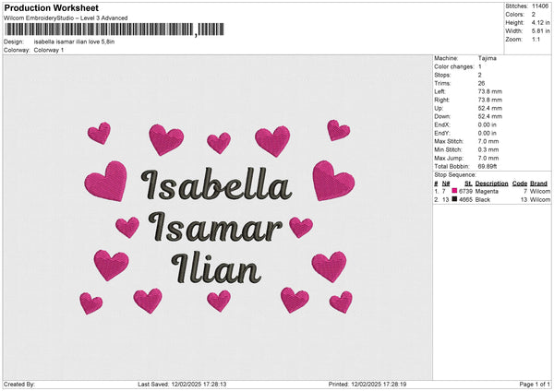Click the Zoom value 1:1

click(536, 40)
